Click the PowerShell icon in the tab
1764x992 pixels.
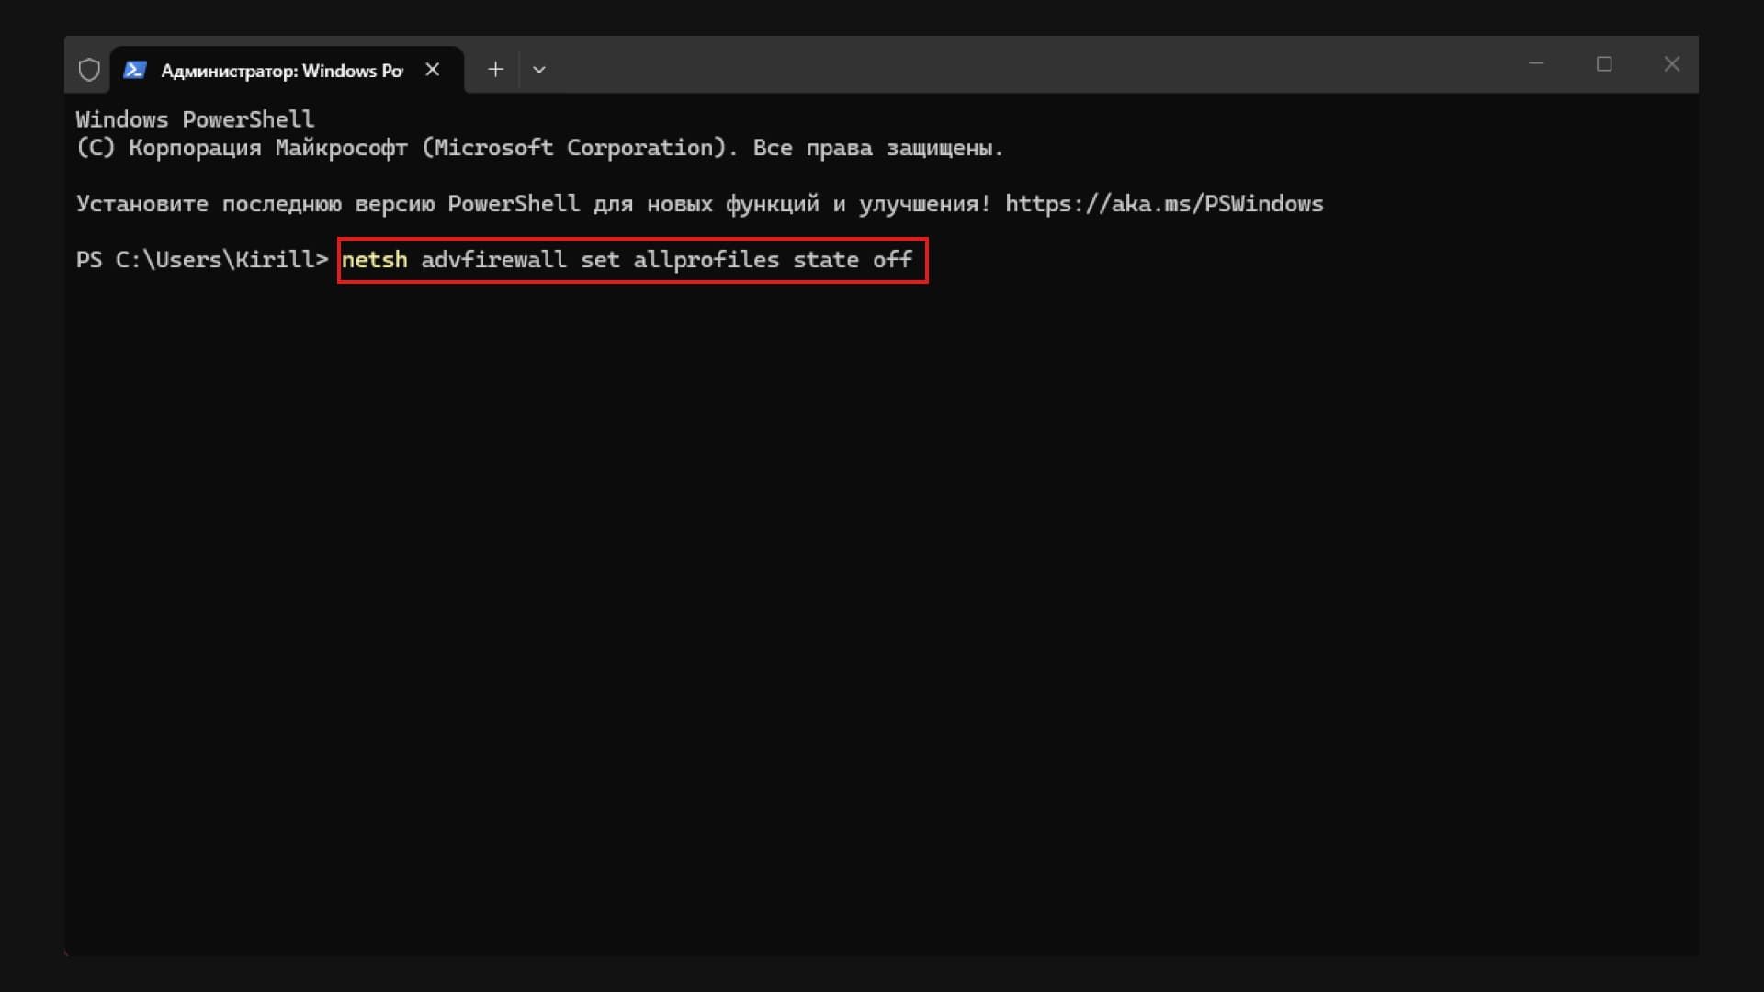(x=135, y=70)
